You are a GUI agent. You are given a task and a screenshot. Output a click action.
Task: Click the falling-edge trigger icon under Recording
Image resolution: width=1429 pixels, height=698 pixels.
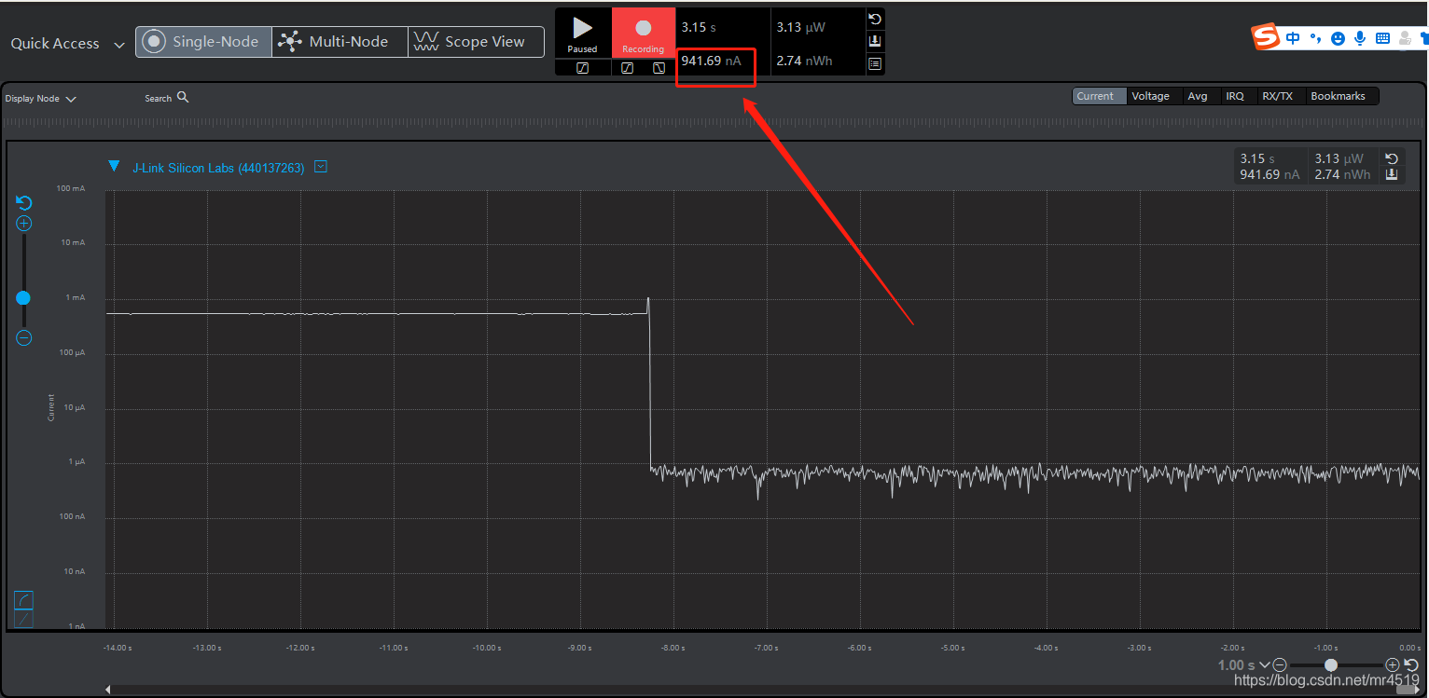(659, 68)
